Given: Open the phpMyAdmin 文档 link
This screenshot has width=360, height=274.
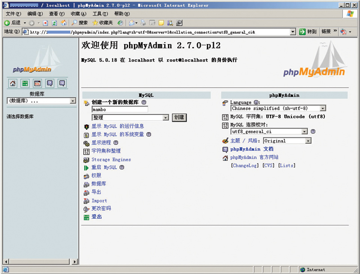Looking at the screenshot, I should 252,149.
